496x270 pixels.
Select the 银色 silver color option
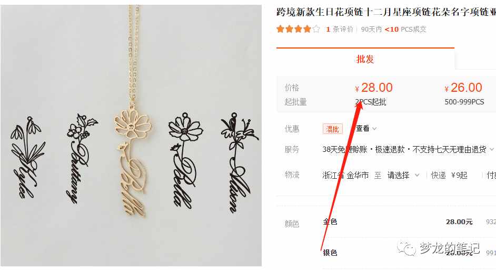330,253
